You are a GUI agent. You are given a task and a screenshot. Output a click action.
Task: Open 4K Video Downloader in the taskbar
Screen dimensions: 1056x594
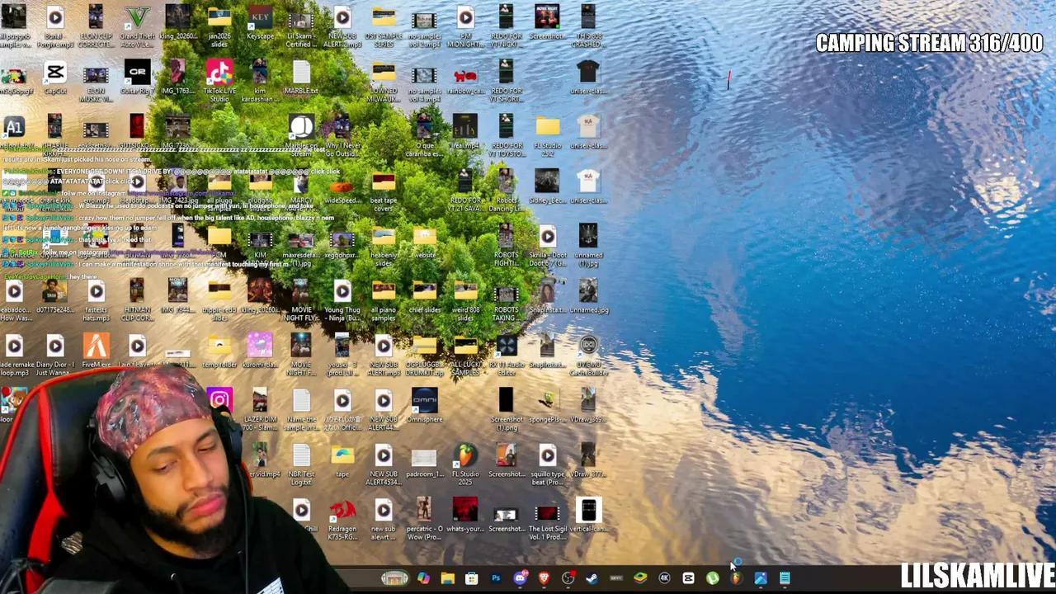click(x=664, y=578)
